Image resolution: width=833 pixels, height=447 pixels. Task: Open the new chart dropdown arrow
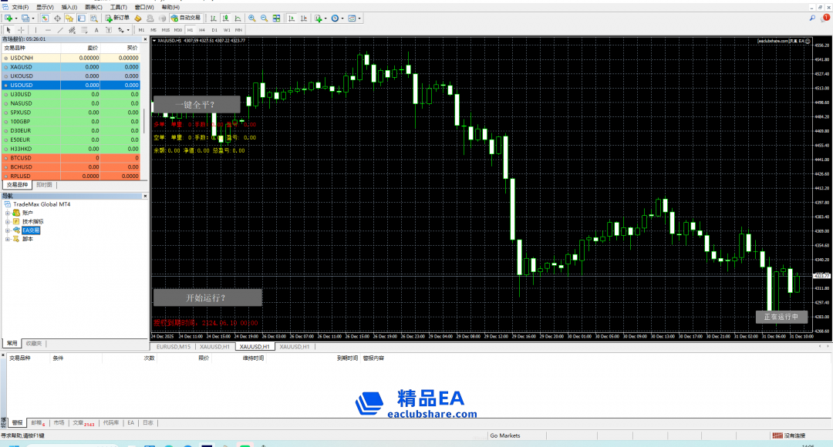(x=15, y=18)
